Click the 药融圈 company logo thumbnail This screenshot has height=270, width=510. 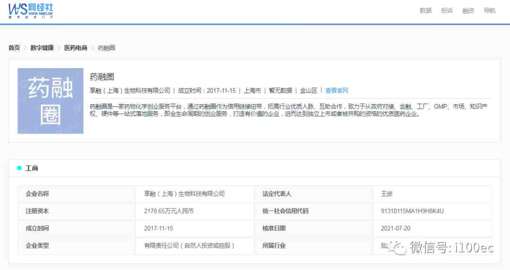tap(51, 101)
